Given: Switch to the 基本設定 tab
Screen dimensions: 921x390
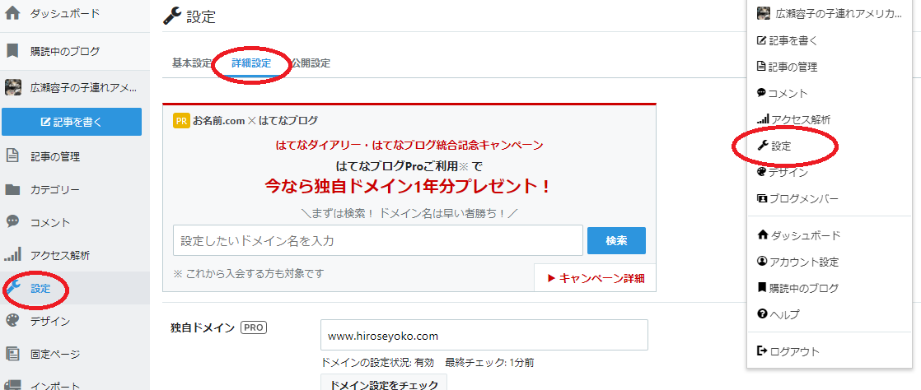Looking at the screenshot, I should pos(191,63).
